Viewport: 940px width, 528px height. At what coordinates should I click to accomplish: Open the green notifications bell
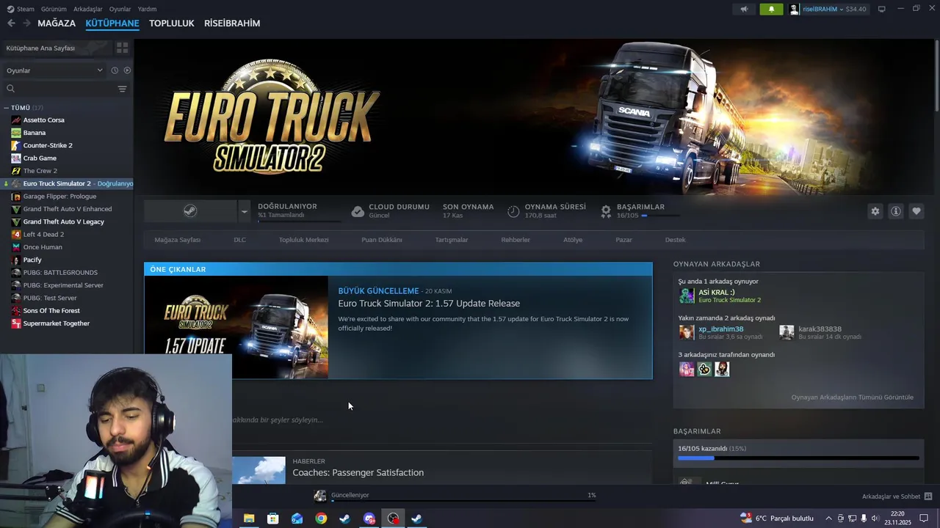(771, 9)
